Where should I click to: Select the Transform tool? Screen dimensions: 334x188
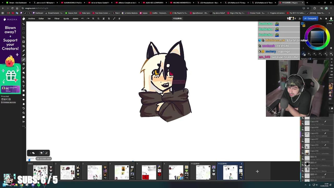pyautogui.click(x=23, y=42)
